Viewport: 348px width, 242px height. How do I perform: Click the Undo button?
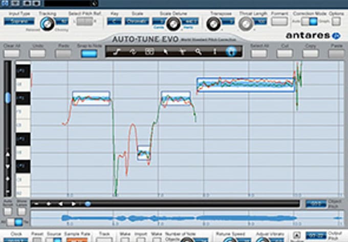point(37,54)
